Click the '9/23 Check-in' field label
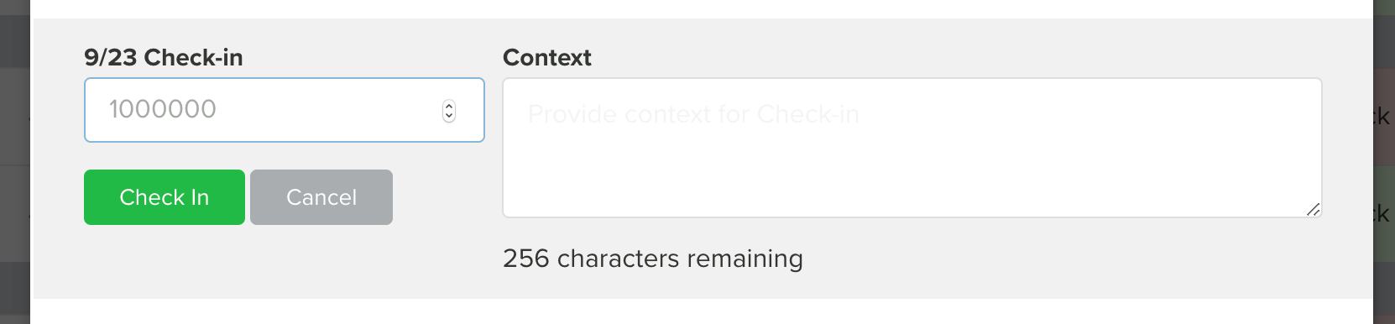 pyautogui.click(x=164, y=57)
